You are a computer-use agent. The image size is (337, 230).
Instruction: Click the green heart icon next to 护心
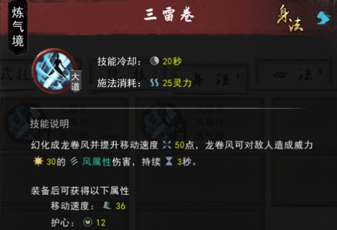click(x=88, y=222)
